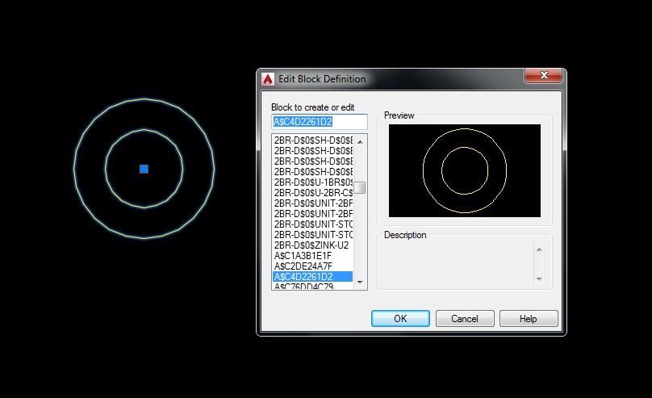Image resolution: width=652 pixels, height=398 pixels.
Task: Click the up arrow in the Description box
Action: pos(539,249)
